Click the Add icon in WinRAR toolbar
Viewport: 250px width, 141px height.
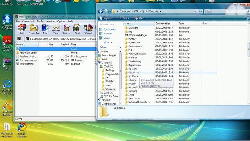point(22,29)
